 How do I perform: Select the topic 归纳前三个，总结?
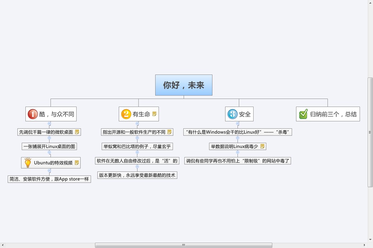pyautogui.click(x=328, y=114)
